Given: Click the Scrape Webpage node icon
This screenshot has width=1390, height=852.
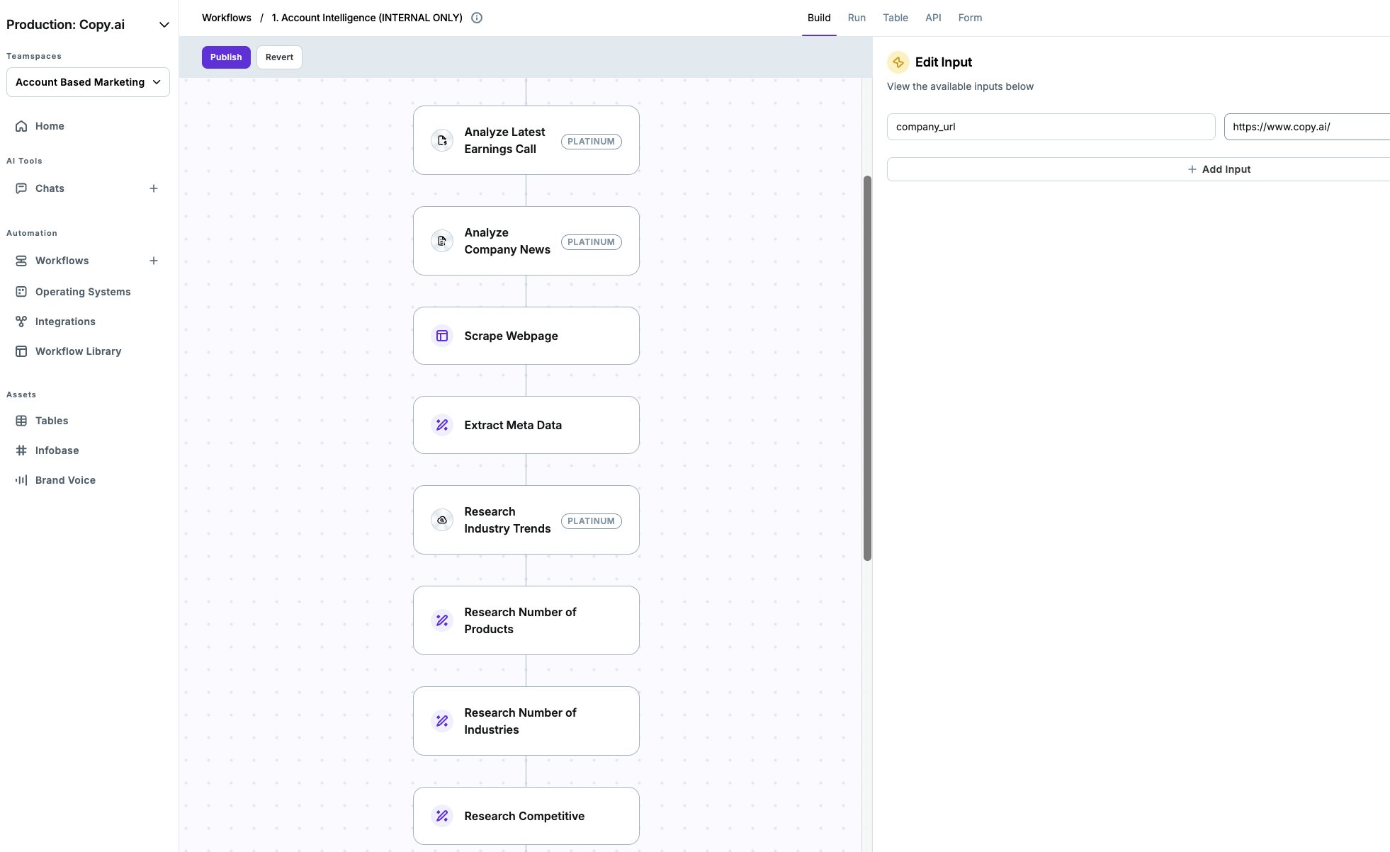Looking at the screenshot, I should (x=442, y=336).
